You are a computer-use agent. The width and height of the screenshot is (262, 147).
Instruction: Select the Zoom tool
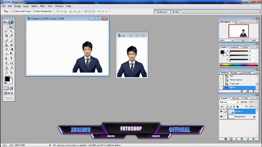pyautogui.click(x=11, y=72)
